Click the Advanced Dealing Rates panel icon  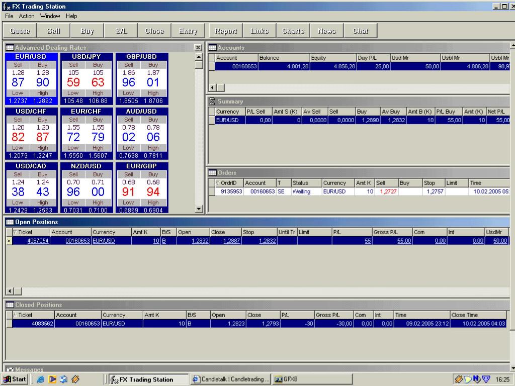click(10, 48)
